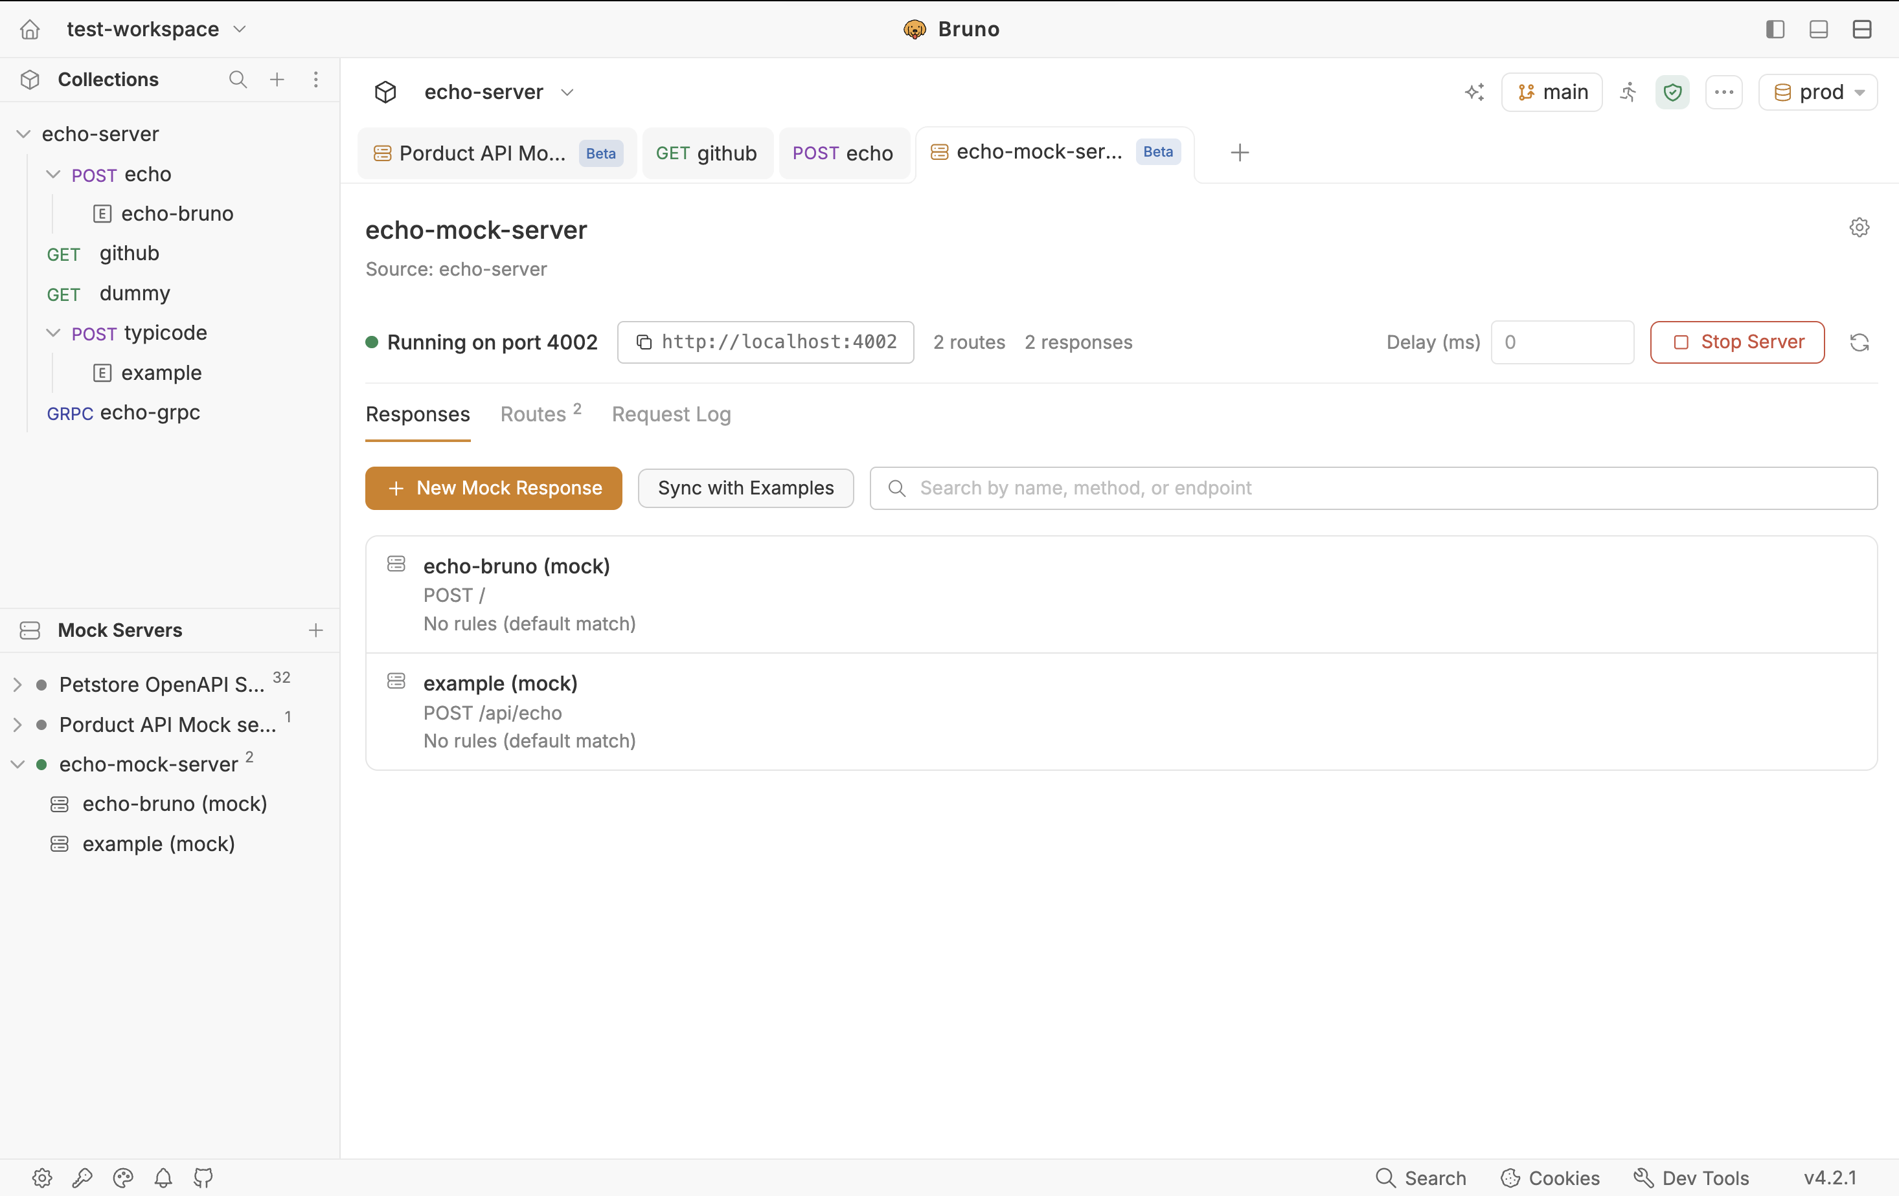Screen dimensions: 1899x1196
Task: Add a new collection with plus icon
Action: (x=277, y=80)
